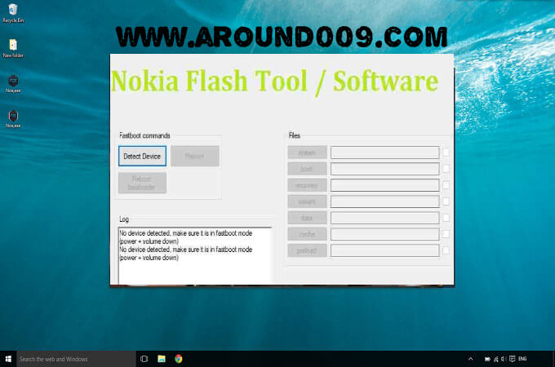Viewport: 555px width, 367px height.
Task: Click the last file button below cache
Action: click(307, 250)
